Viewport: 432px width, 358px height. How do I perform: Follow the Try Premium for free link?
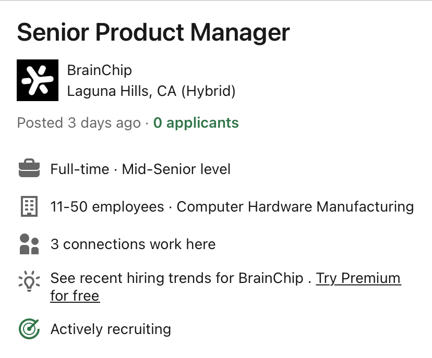point(358,278)
